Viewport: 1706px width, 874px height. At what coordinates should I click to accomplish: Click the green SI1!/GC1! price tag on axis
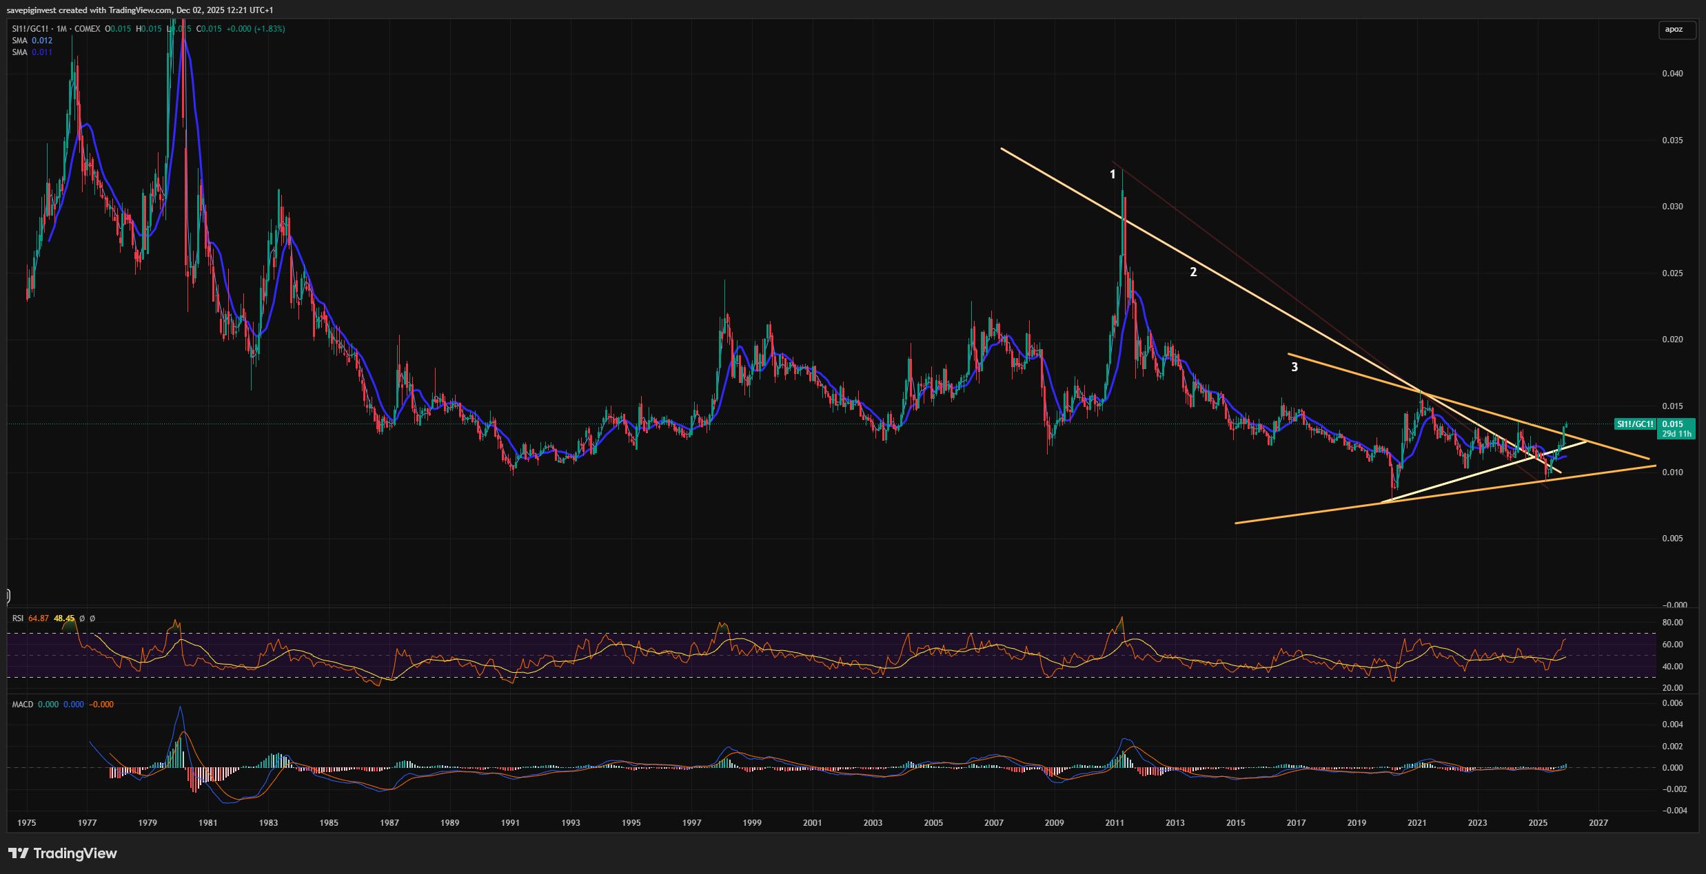[1635, 424]
